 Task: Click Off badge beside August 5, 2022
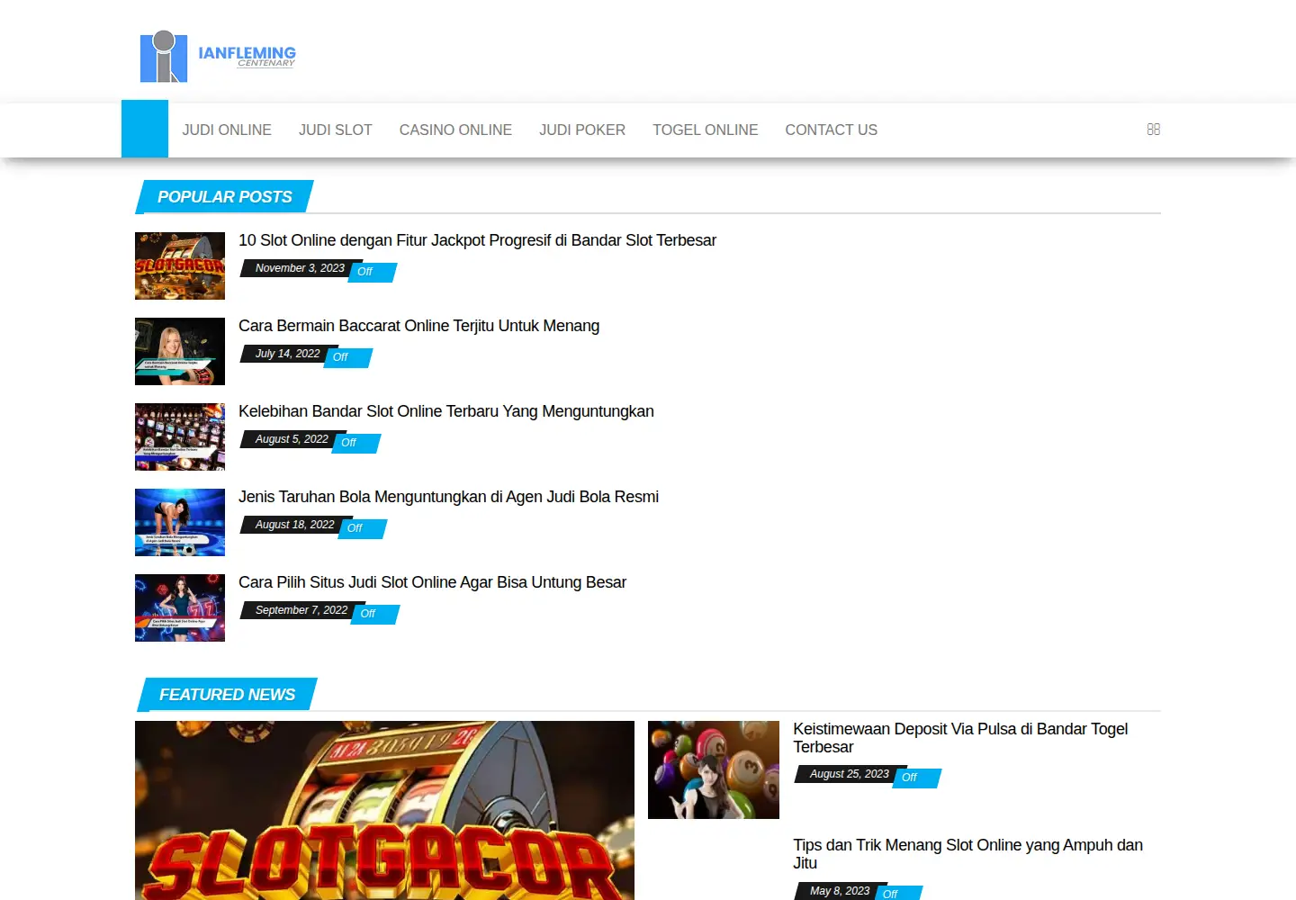(x=355, y=443)
